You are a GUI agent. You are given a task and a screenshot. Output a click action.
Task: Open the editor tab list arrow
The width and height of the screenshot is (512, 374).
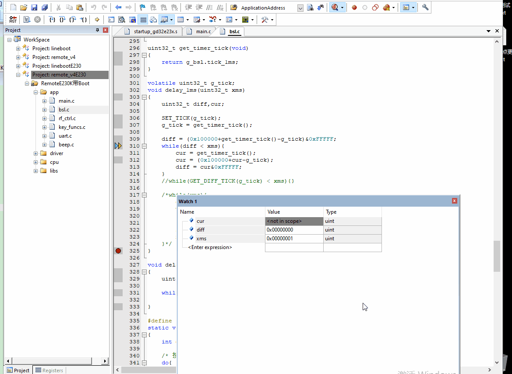pos(488,31)
